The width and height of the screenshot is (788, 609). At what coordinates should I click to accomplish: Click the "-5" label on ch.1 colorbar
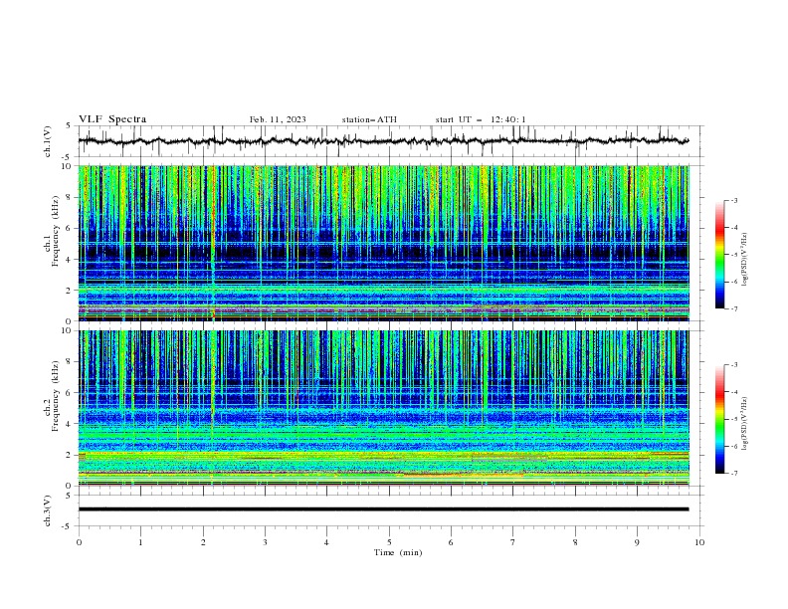(x=733, y=255)
